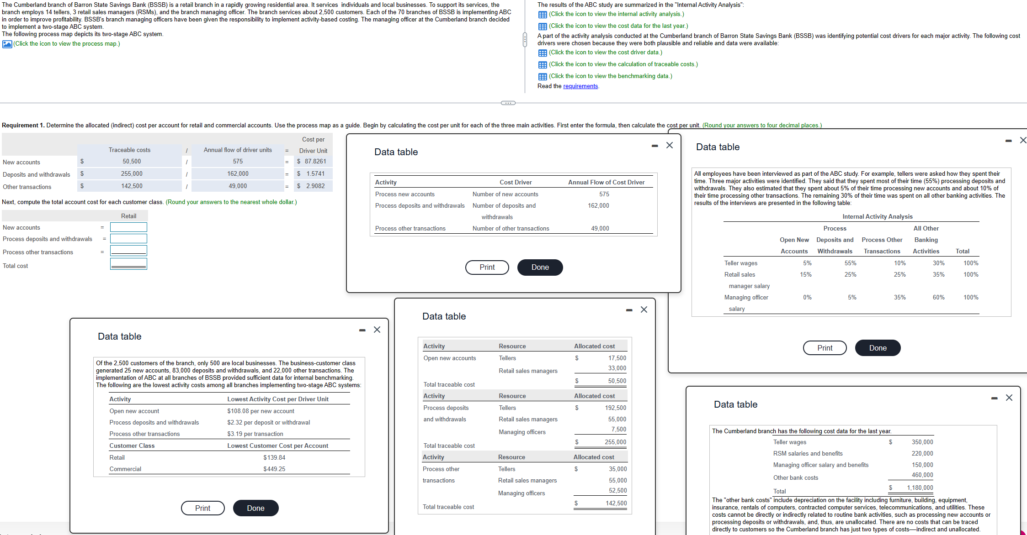Click the vertical pane splitter handle
Viewport: 1027px width, 535px height.
(525, 40)
